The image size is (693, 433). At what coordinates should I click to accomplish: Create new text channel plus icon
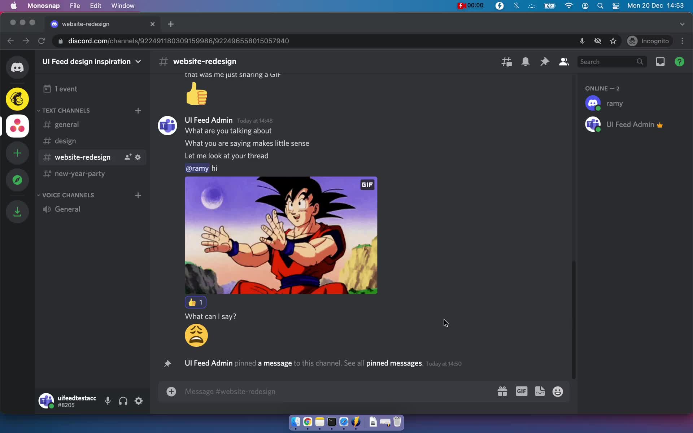pos(138,110)
